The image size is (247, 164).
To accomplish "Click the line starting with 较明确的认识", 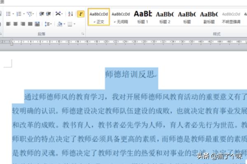I will pyautogui.click(x=130, y=111).
